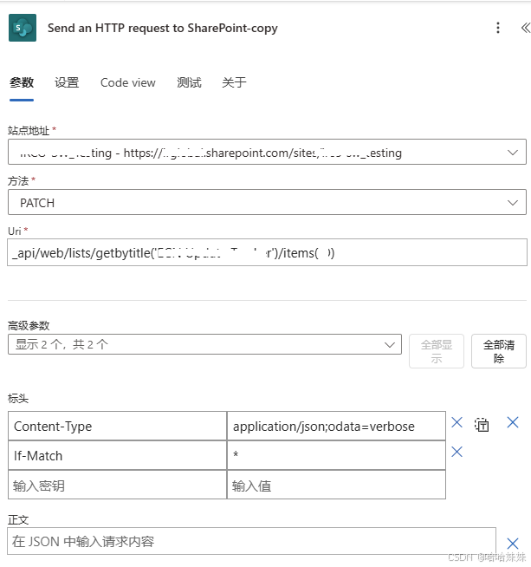Edit the Content-Type header key
The width and height of the screenshot is (531, 567).
tap(118, 426)
